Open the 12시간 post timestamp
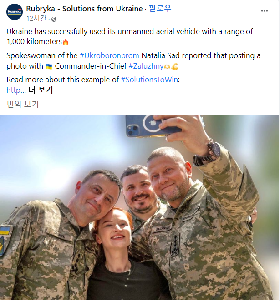This screenshot has height=301, width=280. pyautogui.click(x=36, y=19)
